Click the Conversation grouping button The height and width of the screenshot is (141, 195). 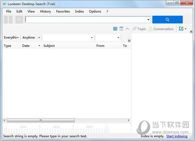(x=161, y=29)
